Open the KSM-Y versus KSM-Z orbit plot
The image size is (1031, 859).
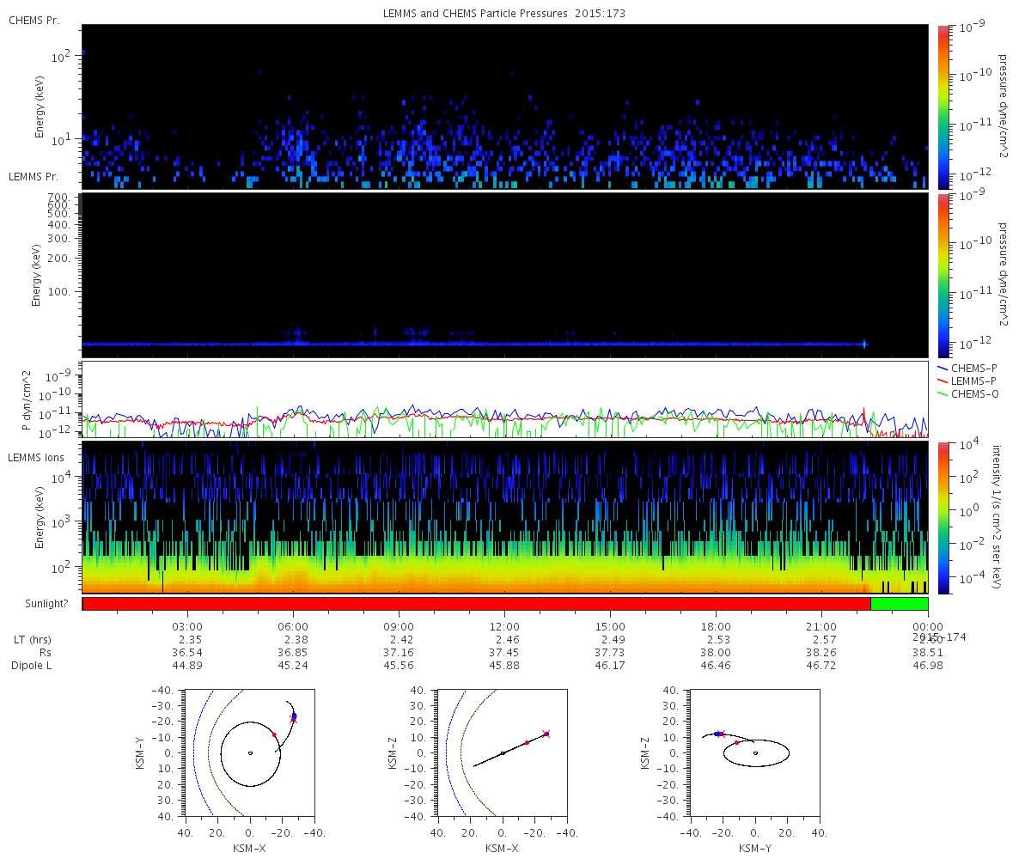click(x=755, y=752)
